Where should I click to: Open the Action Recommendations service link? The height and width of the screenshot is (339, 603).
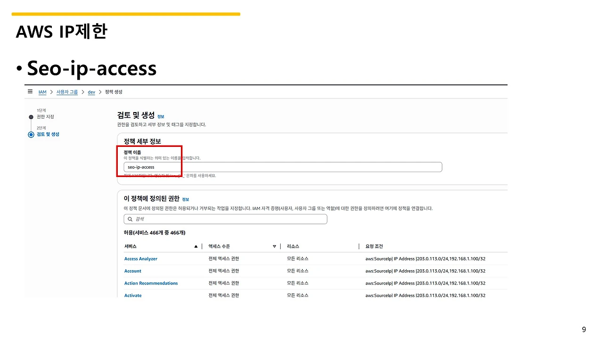point(151,283)
